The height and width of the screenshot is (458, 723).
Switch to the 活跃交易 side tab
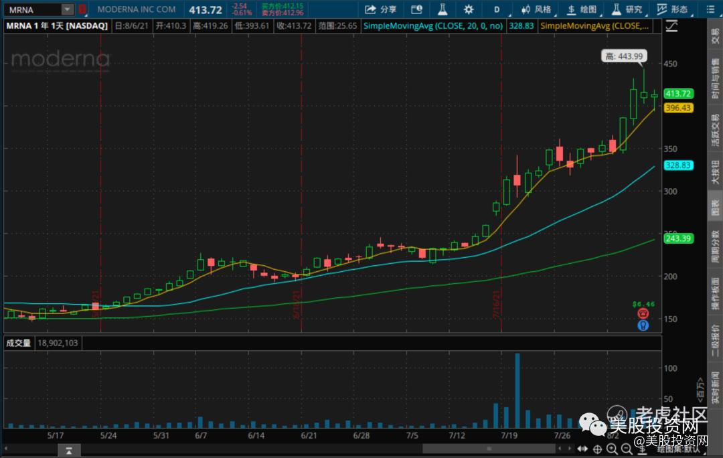click(x=715, y=131)
